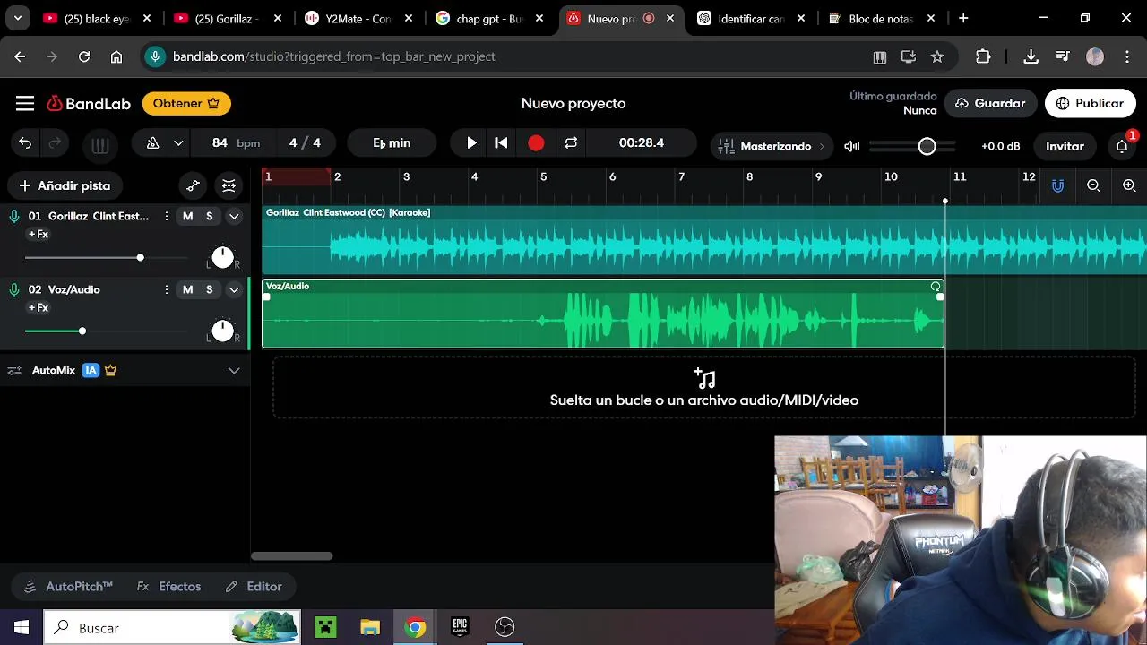The height and width of the screenshot is (645, 1147).
Task: Save the project with Guardar
Action: 989,104
